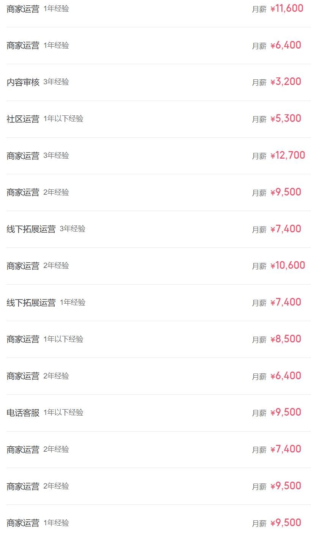Select the ¥10,600 monthly salary
311x539 pixels.
287,266
